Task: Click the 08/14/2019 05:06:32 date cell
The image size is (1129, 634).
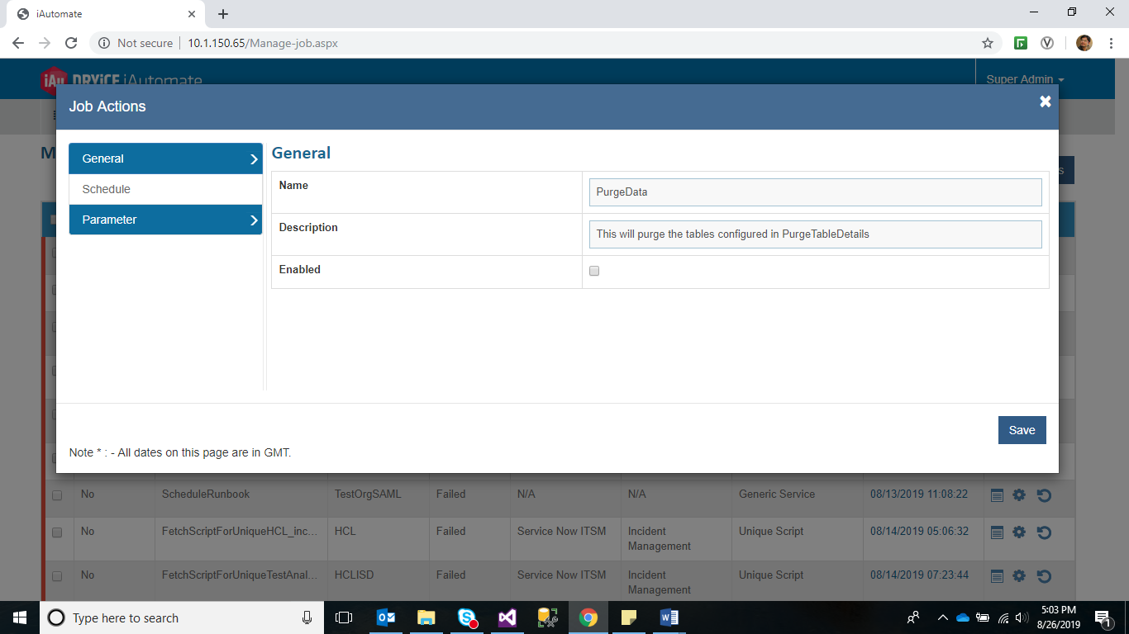Action: [x=918, y=531]
